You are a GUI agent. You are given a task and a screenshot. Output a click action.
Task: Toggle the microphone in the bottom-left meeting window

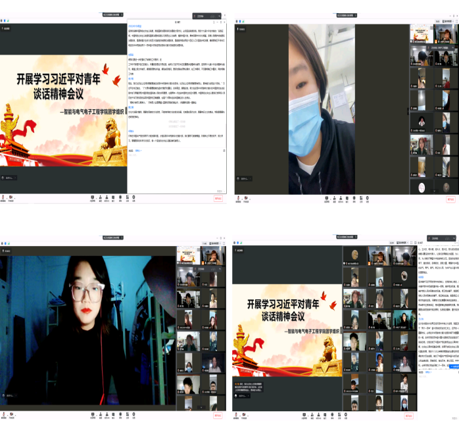point(5,414)
